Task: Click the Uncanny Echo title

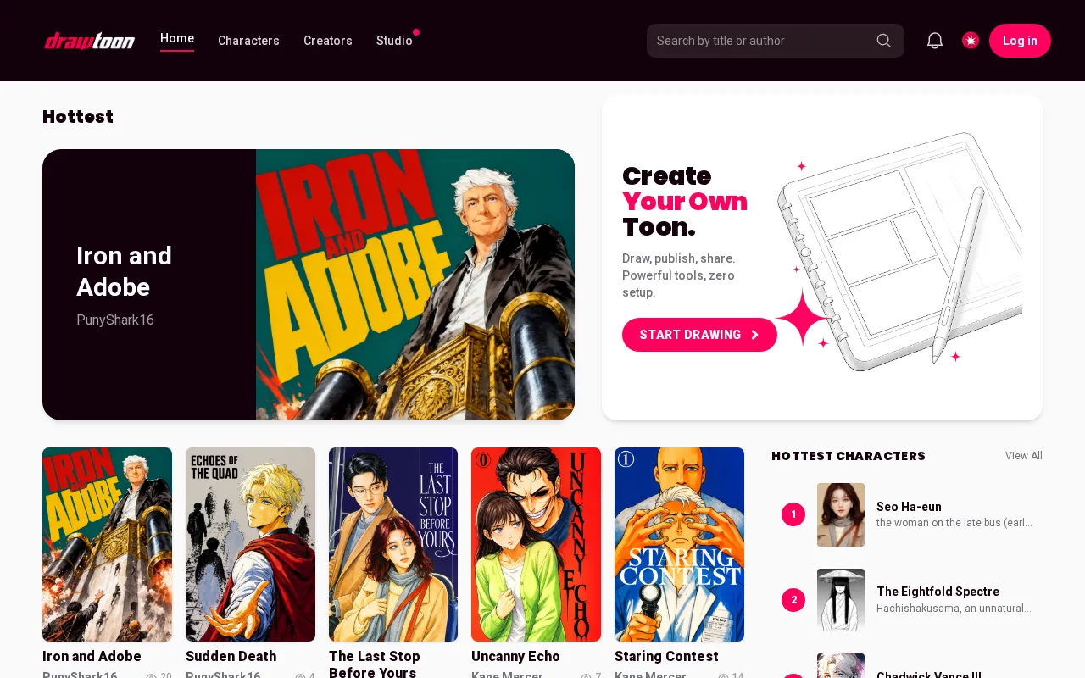Action: [x=515, y=657]
